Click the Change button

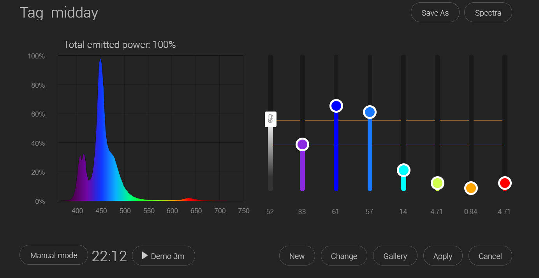coord(344,256)
